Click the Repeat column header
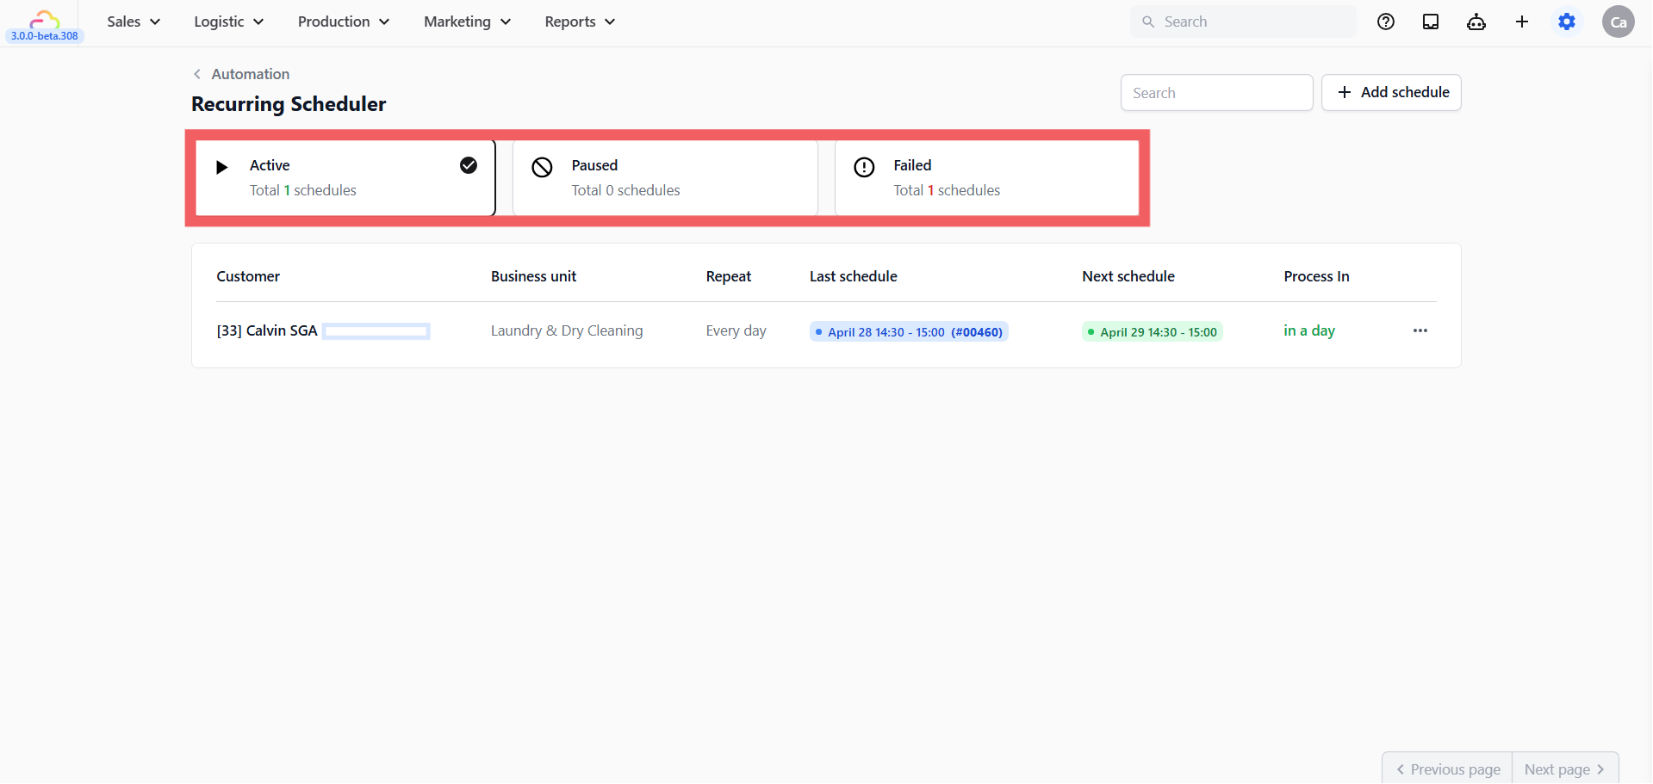Screen dimensions: 1653x784 (x=729, y=276)
